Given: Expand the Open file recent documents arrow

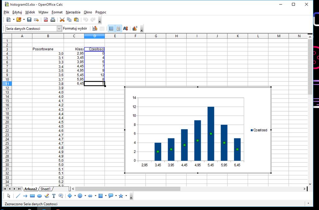Looking at the screenshot, I should (x=24, y=20).
